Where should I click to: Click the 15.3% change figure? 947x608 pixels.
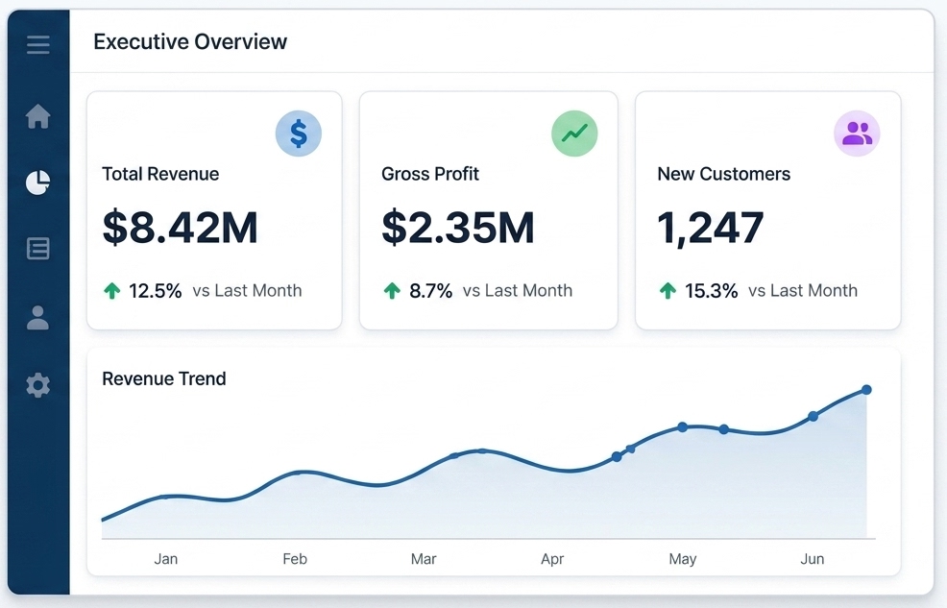(712, 291)
